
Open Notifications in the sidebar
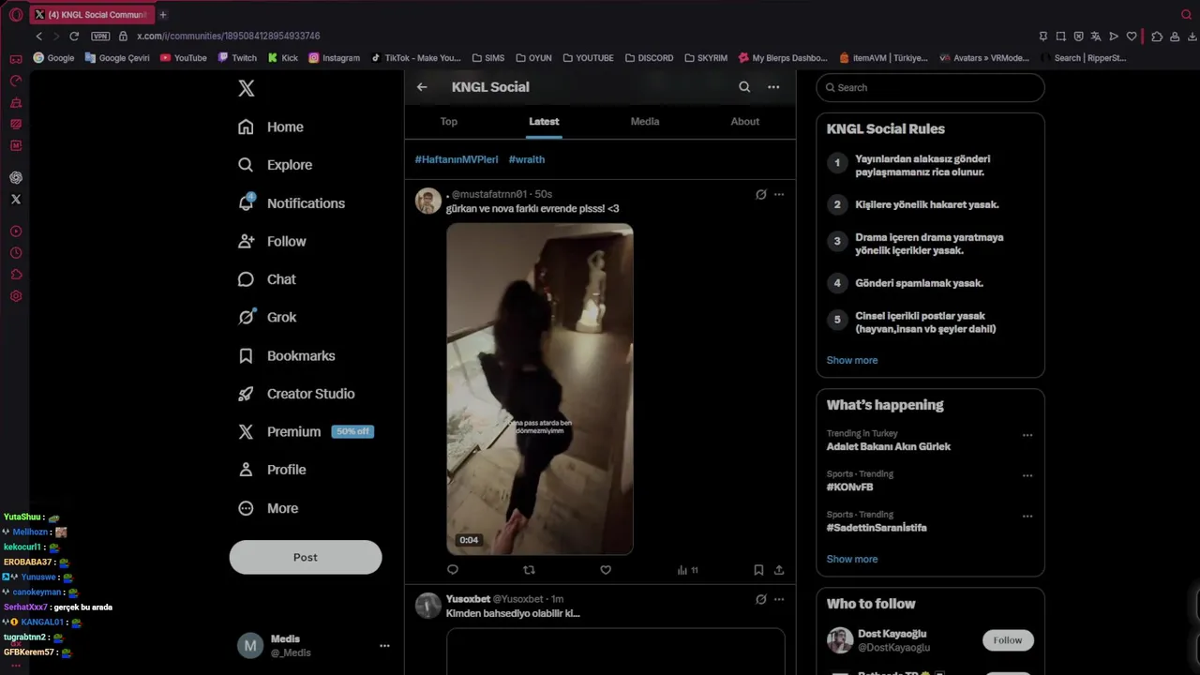[x=292, y=203]
